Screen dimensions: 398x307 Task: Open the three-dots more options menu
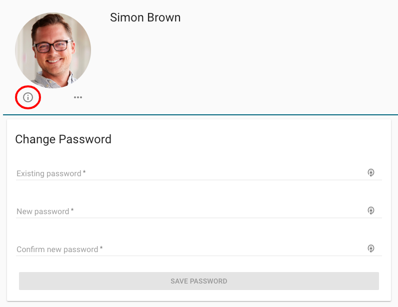78,97
